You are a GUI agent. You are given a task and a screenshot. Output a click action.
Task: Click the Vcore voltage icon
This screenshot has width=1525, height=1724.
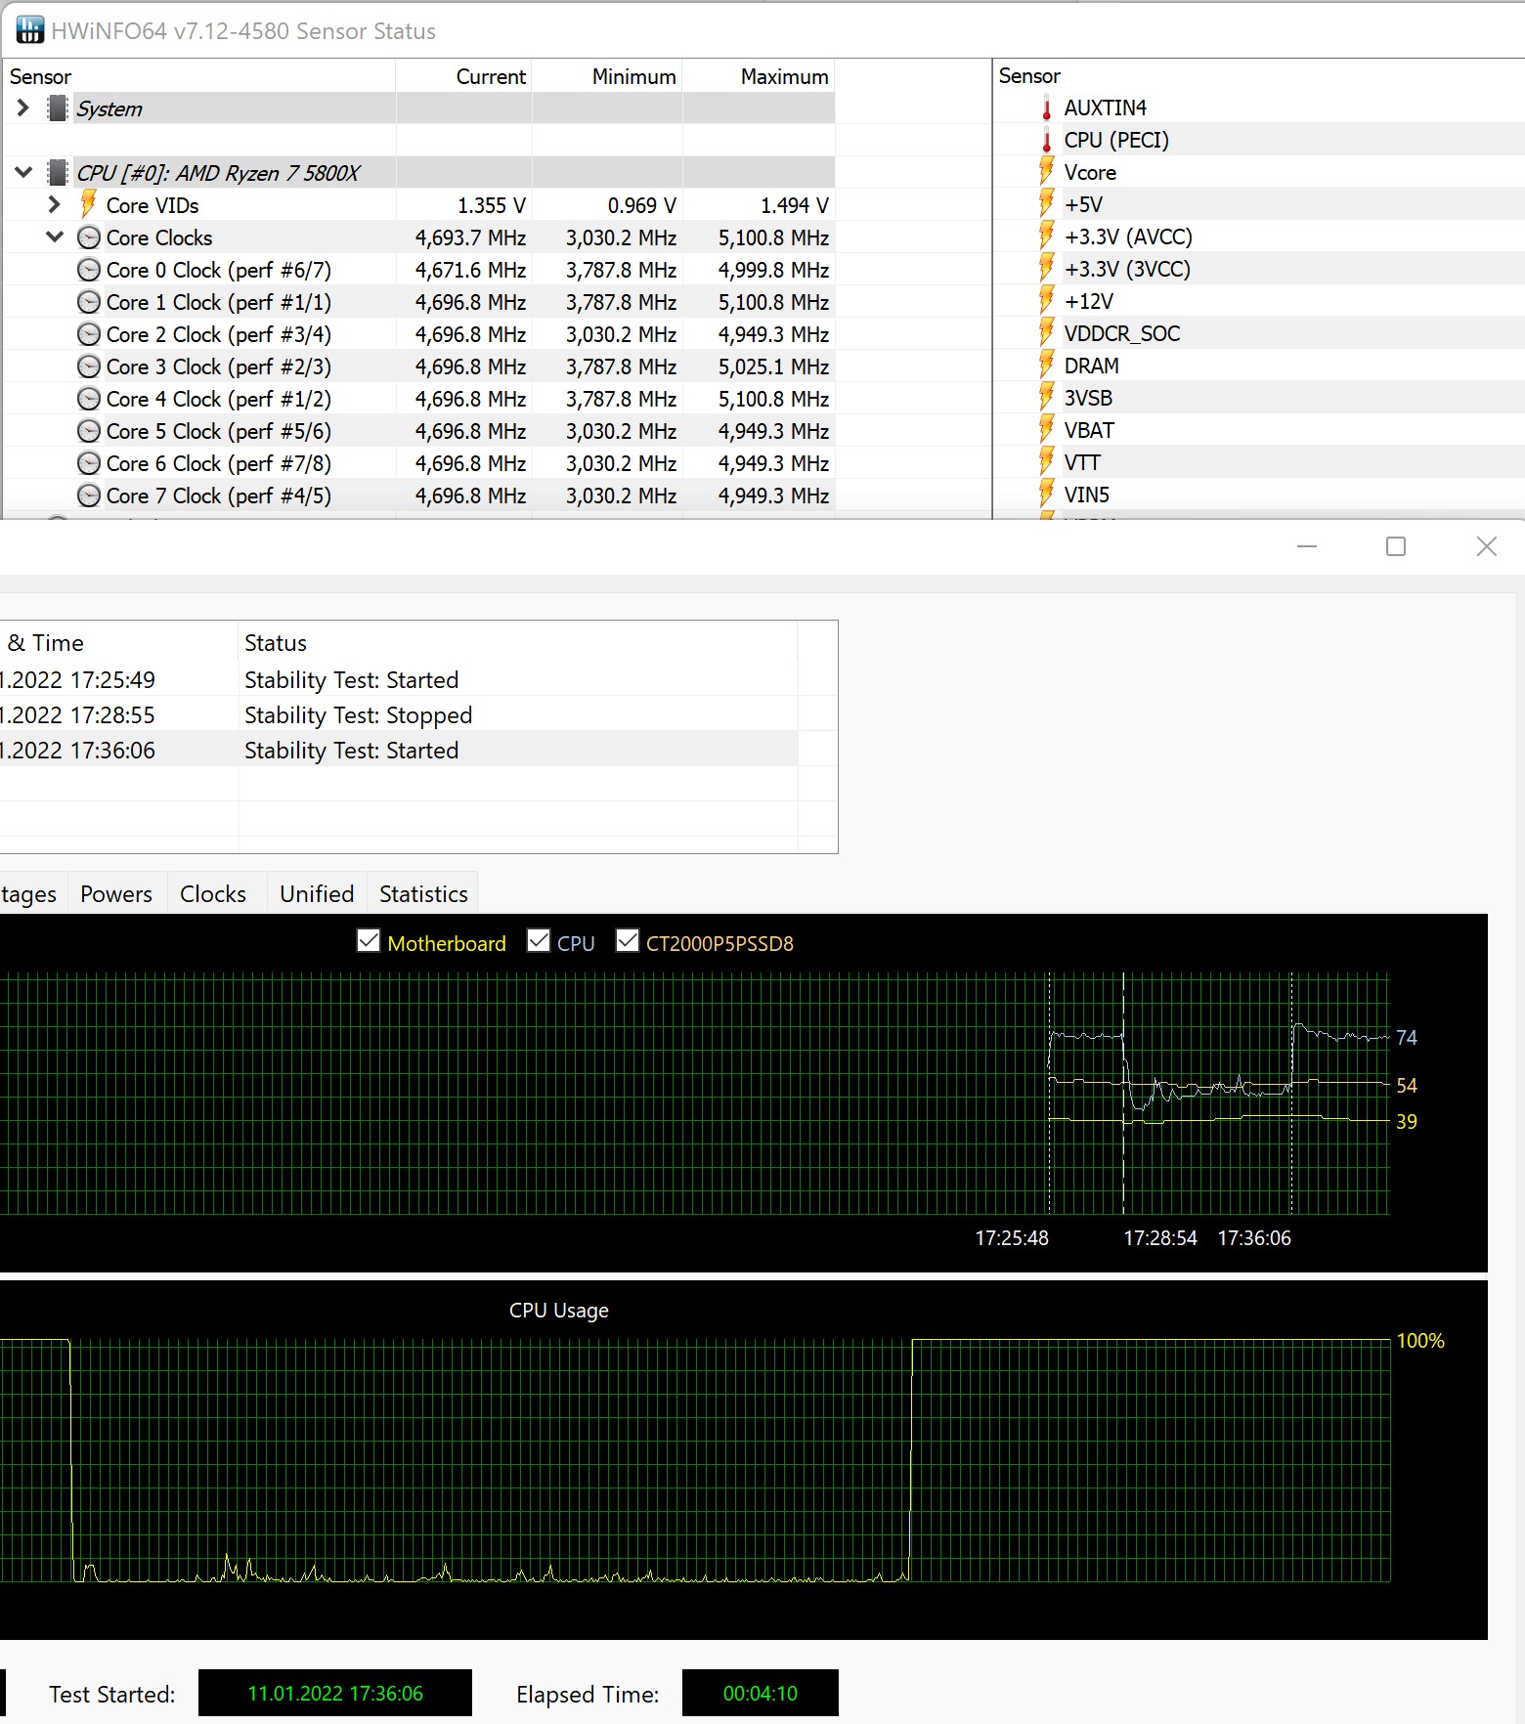1047,172
